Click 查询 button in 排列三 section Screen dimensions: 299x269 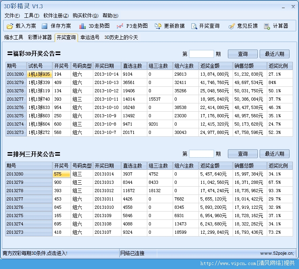coord(243,154)
